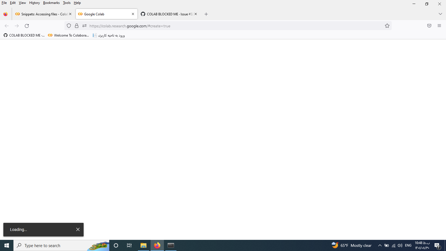This screenshot has width=446, height=251.
Task: Dismiss the Loading notification
Action: [78, 229]
